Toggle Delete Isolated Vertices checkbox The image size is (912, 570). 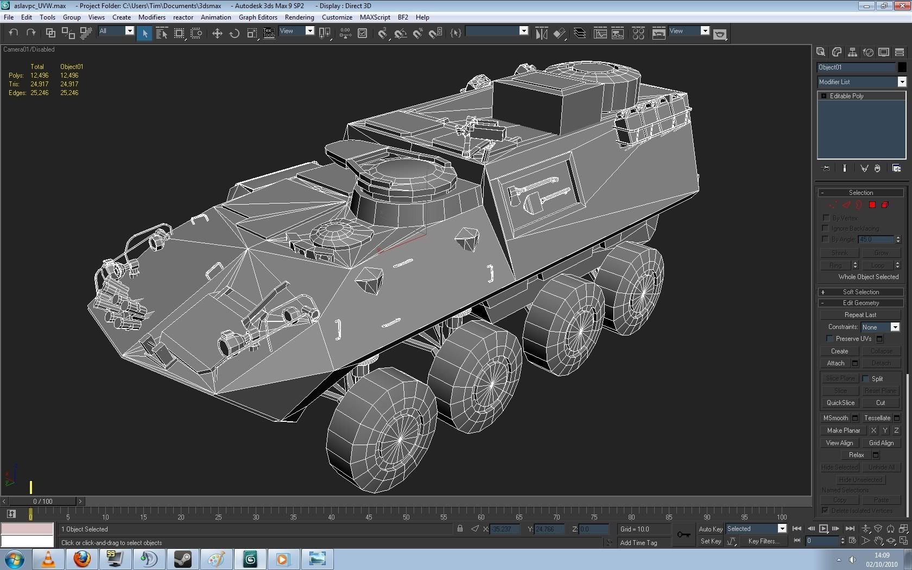pyautogui.click(x=825, y=510)
